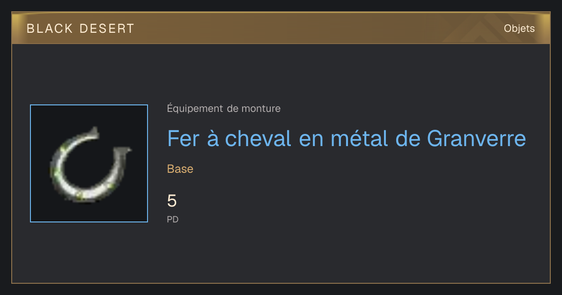Screen dimensions: 562x295
Task: Select the Équipement de monture category label
Action: (224, 109)
